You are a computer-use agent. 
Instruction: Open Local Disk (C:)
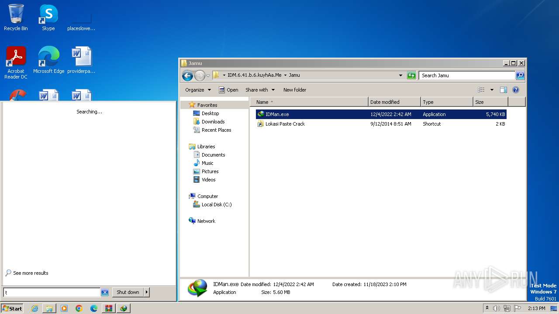click(x=216, y=205)
